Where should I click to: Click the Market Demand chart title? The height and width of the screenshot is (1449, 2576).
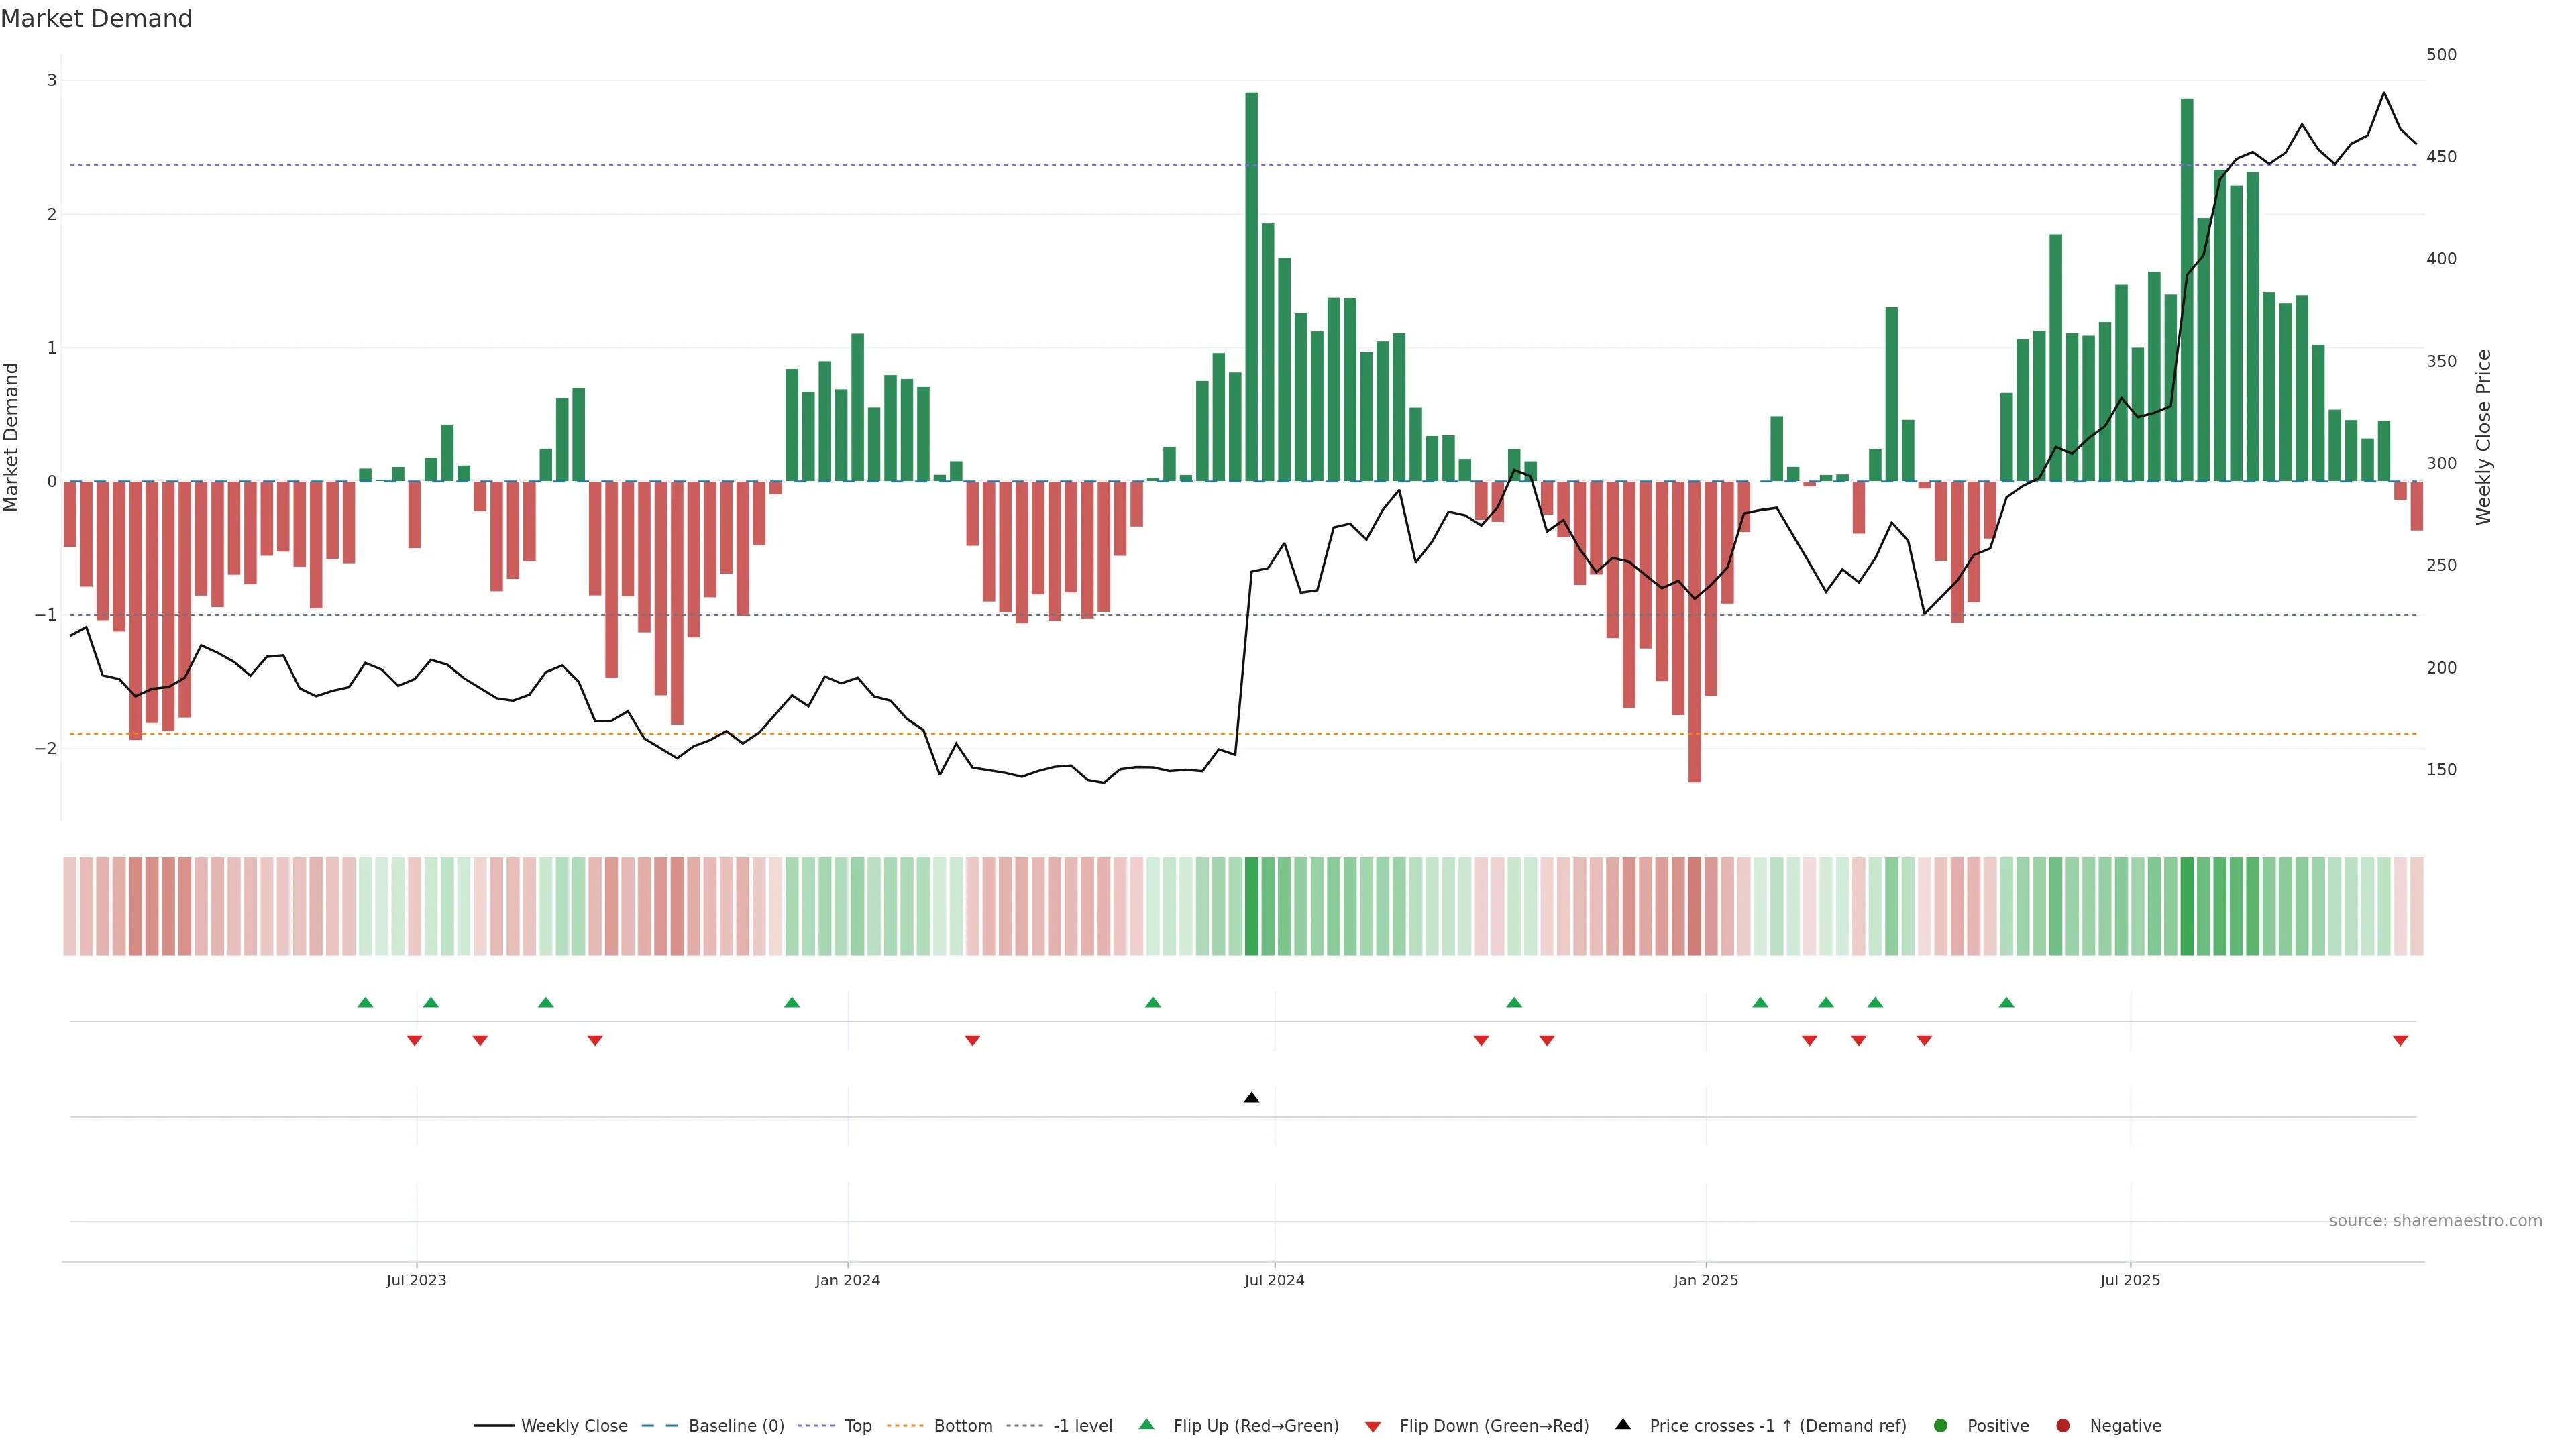coord(96,19)
